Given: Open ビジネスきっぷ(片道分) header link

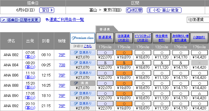Looking at the screenshot, I should click(x=143, y=38).
